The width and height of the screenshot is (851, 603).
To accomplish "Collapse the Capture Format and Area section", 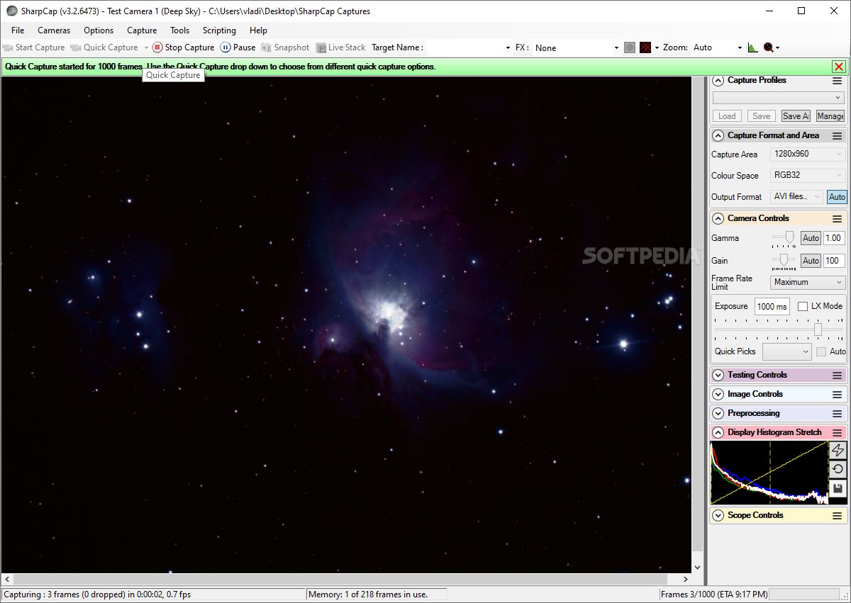I will tap(718, 135).
